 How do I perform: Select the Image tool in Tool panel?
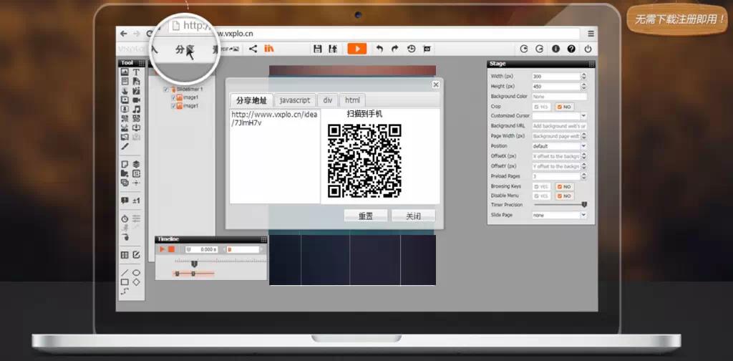(125, 72)
